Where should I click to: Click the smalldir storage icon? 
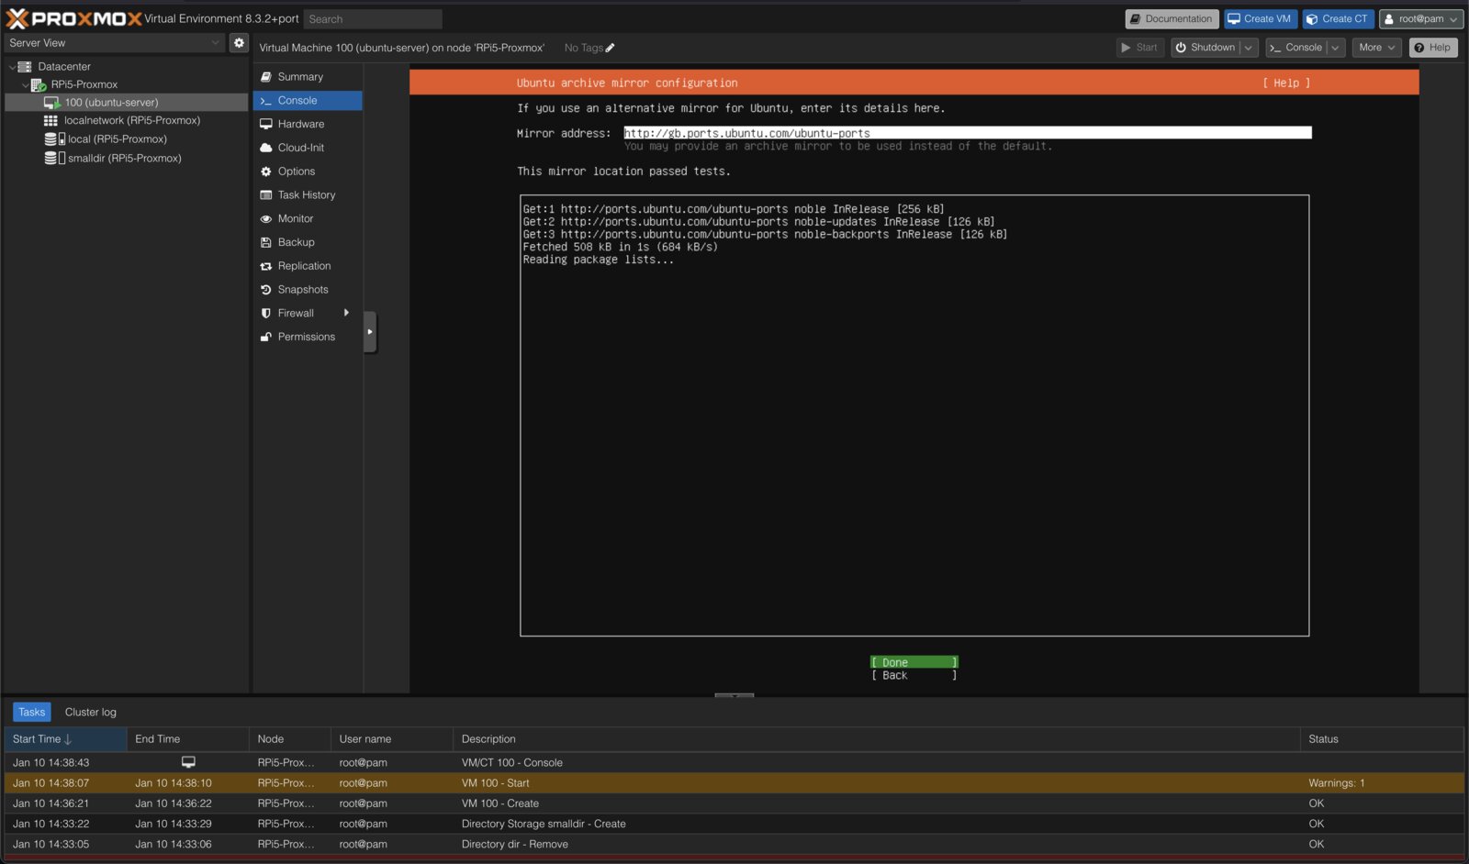point(50,158)
